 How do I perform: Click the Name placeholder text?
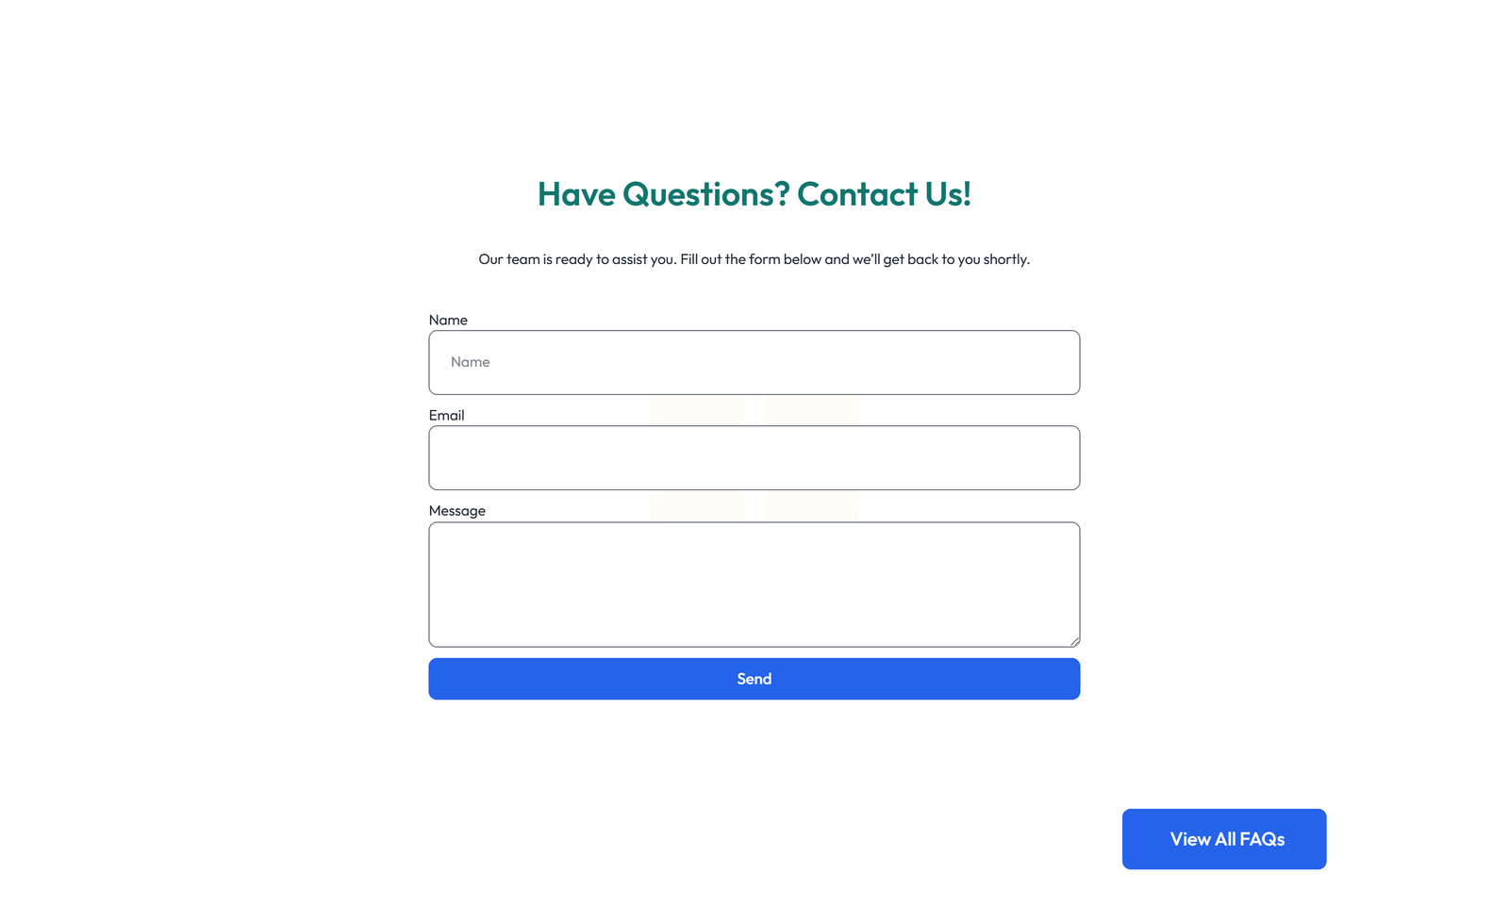[x=469, y=362]
